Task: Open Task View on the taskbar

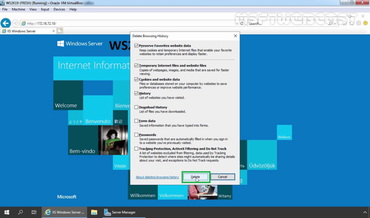Action: (34, 212)
